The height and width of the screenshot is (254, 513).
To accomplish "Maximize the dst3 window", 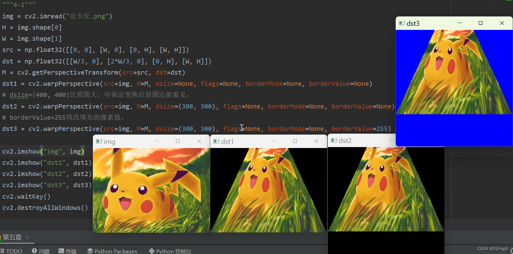I will pos(481,23).
